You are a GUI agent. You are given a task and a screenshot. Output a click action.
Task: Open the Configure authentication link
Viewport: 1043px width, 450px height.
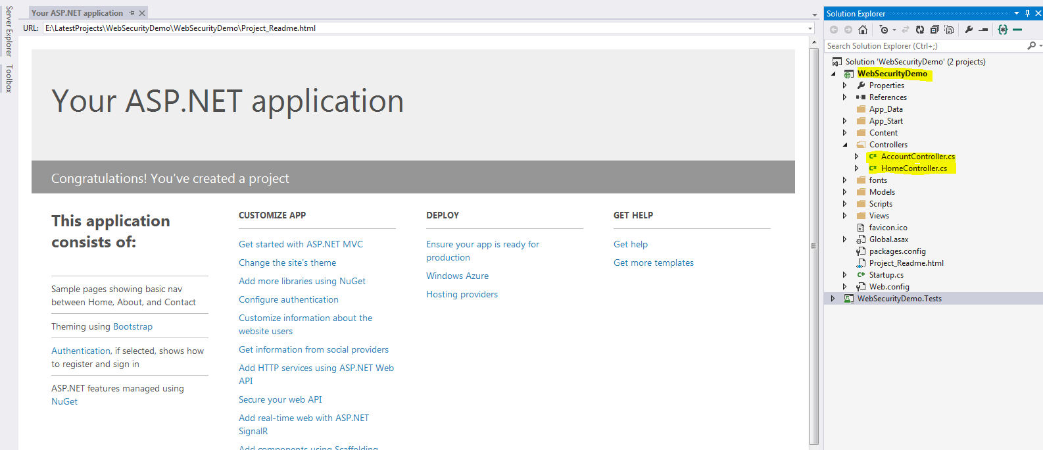pyautogui.click(x=289, y=299)
